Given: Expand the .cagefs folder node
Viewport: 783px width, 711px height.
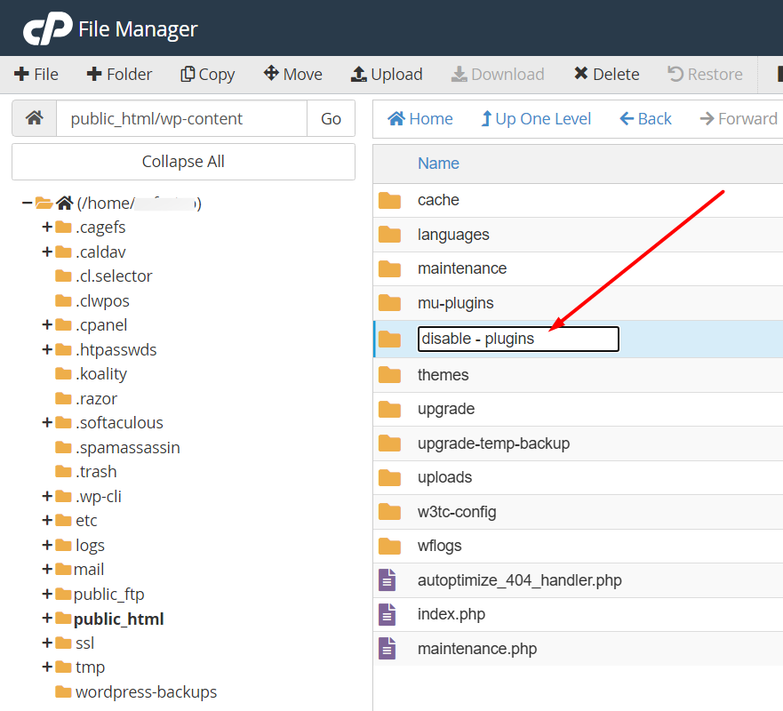Looking at the screenshot, I should pos(47,228).
